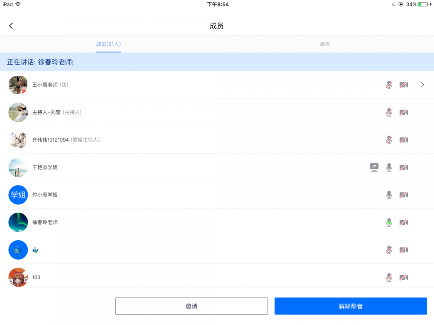This screenshot has width=434, height=325.
Task: Toggle the camera of 王小雪老师 (我)
Action: (x=403, y=85)
